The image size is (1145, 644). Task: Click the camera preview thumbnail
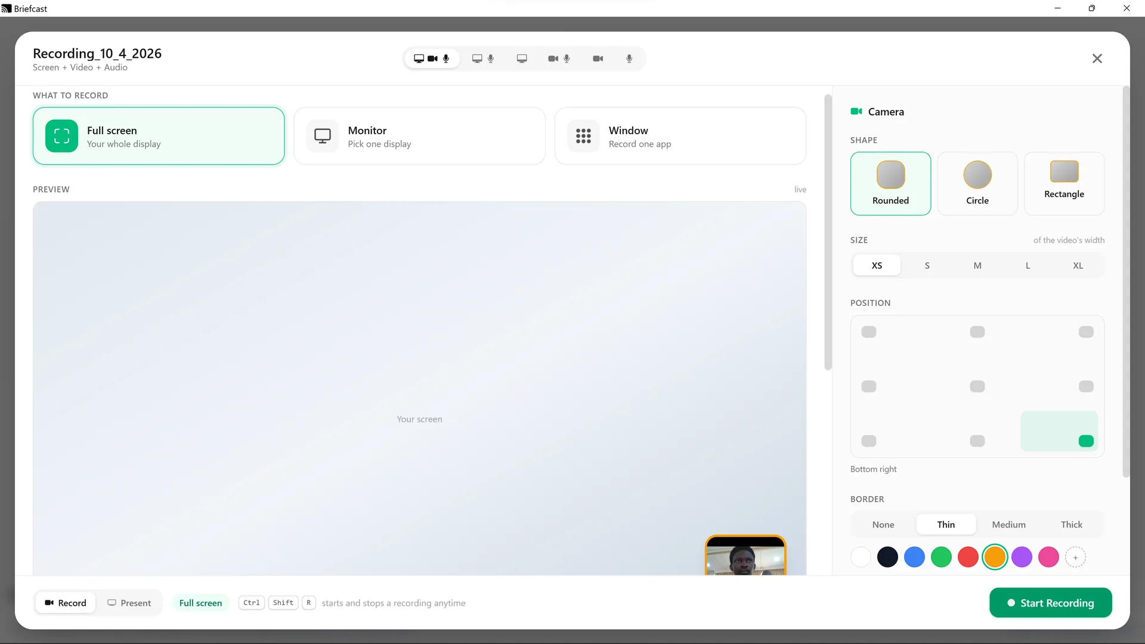745,556
